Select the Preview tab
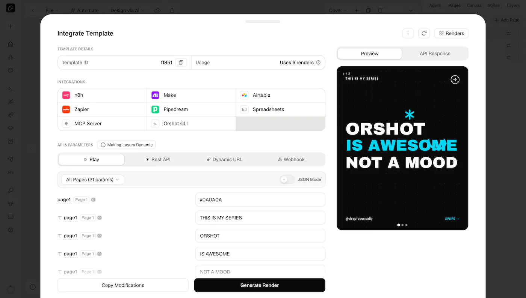Screen dimensions: 526x298 370,54
